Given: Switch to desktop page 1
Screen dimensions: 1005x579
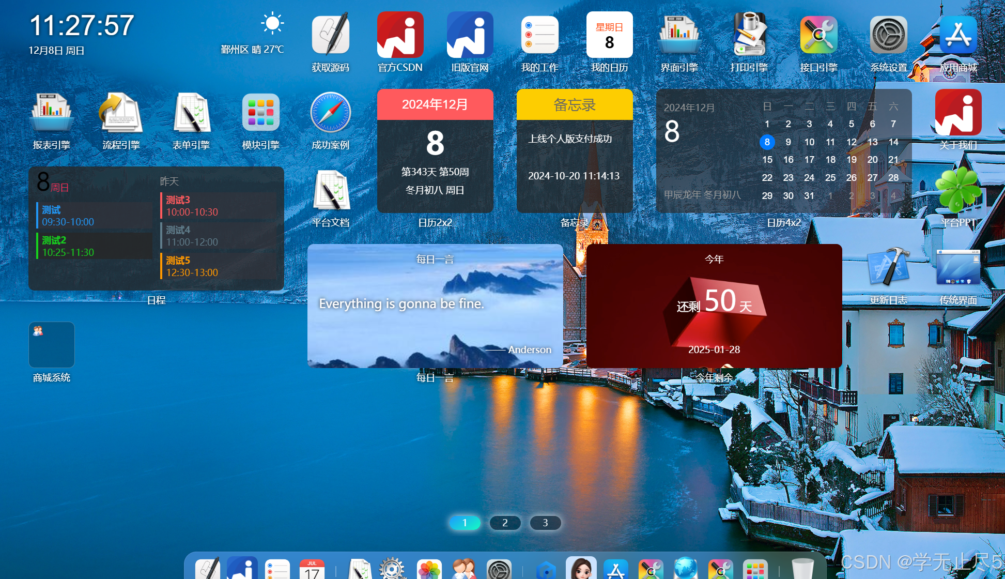Looking at the screenshot, I should click(465, 523).
